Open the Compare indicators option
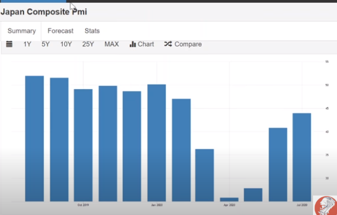This screenshot has height=215, width=337. tap(183, 45)
